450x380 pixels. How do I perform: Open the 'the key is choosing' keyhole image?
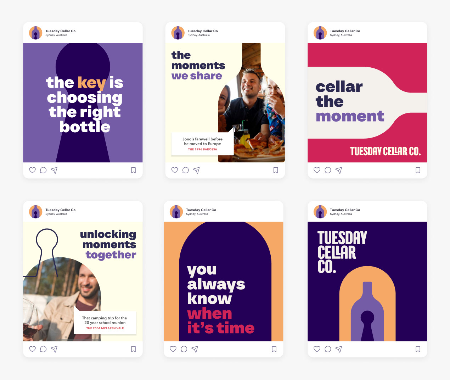pos(83,103)
